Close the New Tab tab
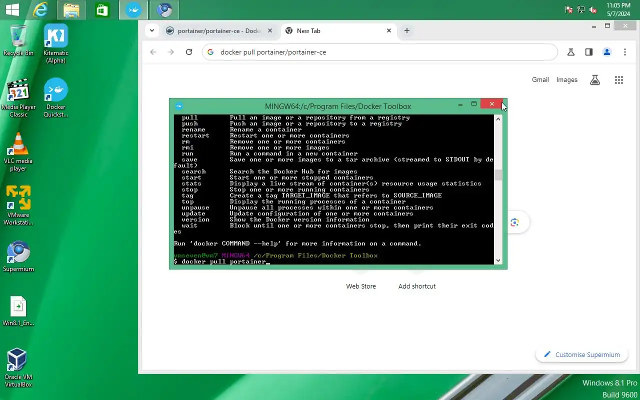 [x=389, y=30]
